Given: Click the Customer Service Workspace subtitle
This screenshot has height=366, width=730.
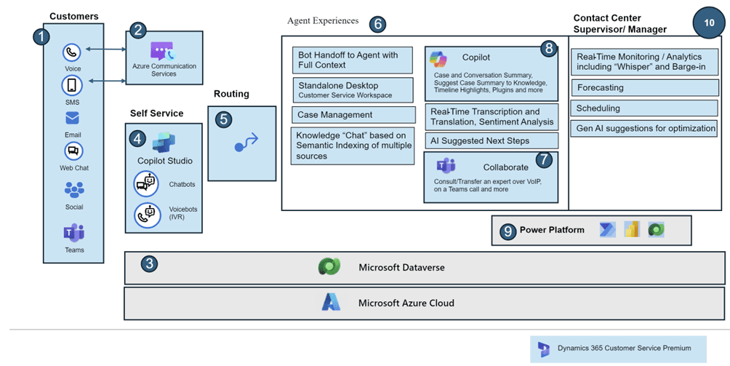Looking at the screenshot, I should click(345, 95).
